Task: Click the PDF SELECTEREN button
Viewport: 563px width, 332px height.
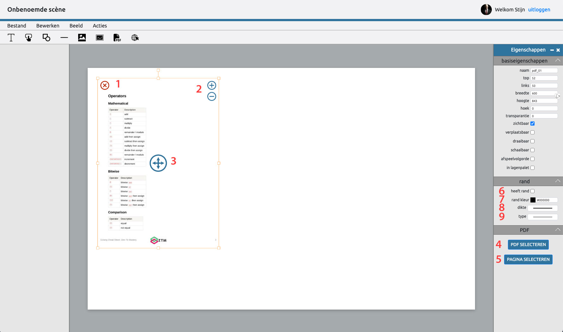Action: [x=528, y=244]
